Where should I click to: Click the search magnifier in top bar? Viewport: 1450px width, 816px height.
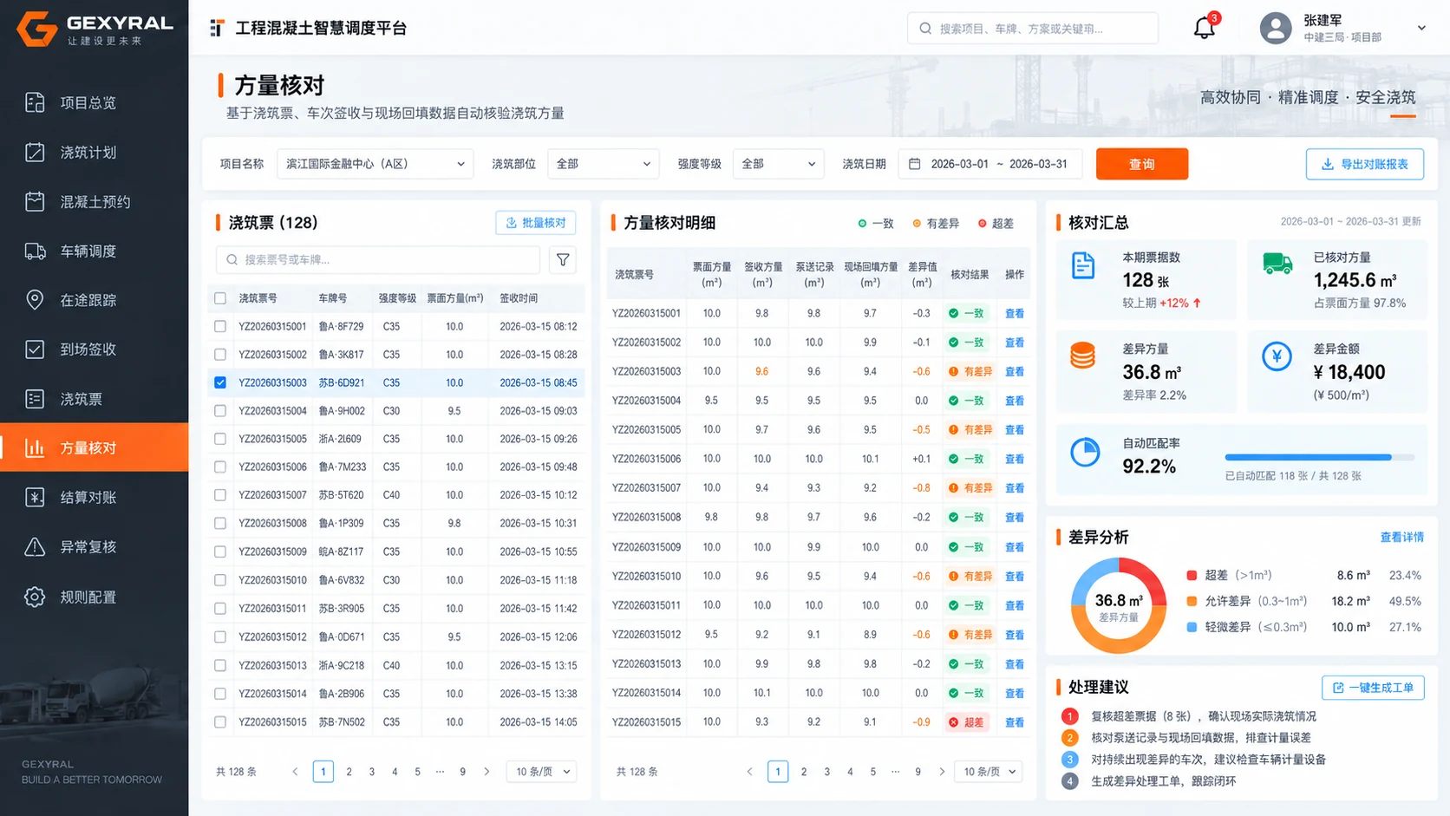(925, 29)
